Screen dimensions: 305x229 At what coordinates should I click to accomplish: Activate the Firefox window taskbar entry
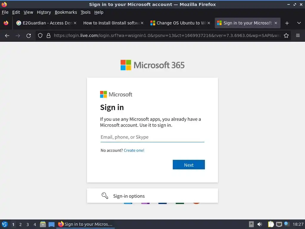point(85,224)
